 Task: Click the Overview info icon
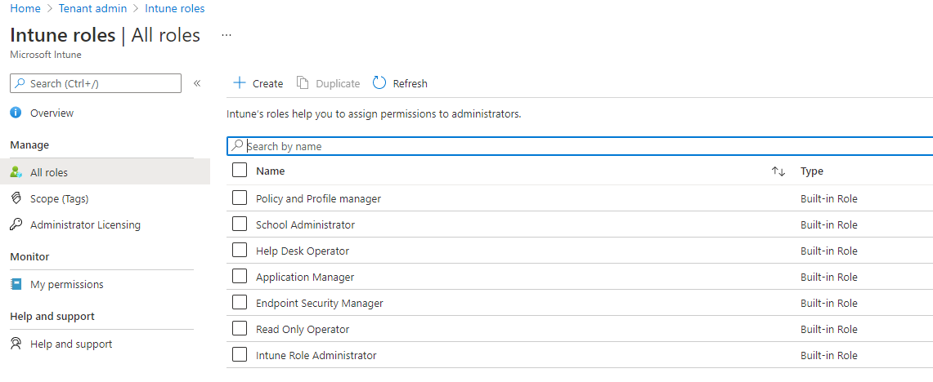click(16, 113)
